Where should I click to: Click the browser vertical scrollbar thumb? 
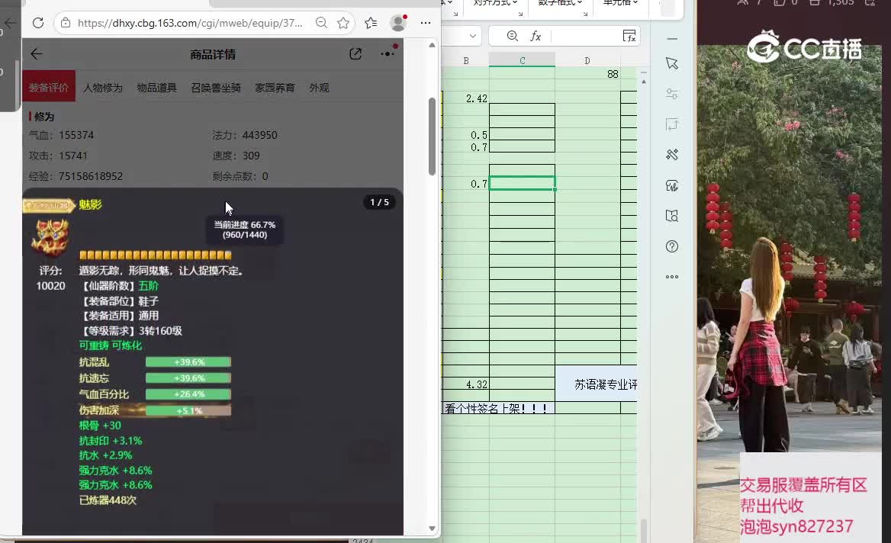432,137
